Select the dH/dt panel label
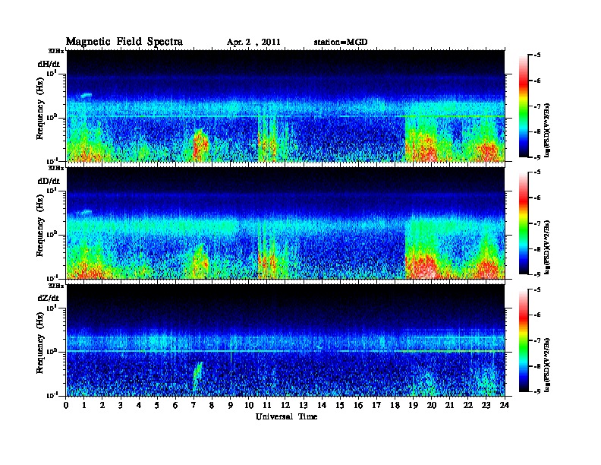The height and width of the screenshot is (465, 601). 49,64
